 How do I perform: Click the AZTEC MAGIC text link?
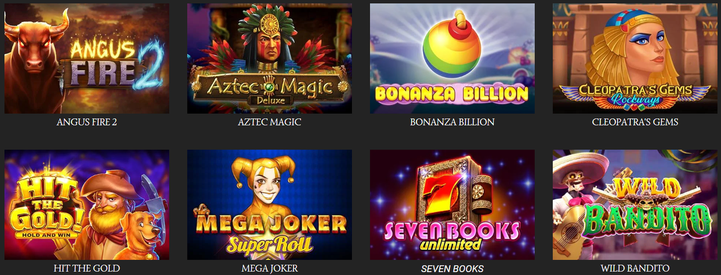[x=269, y=122]
